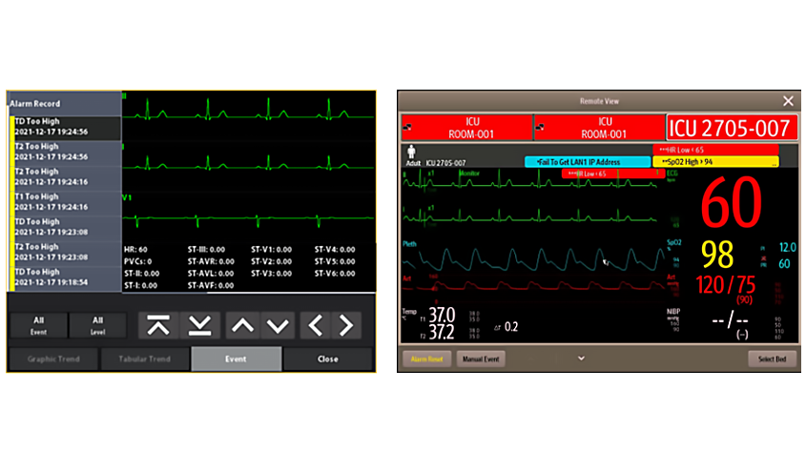Select the ICU 2705-007 bed tile

(730, 128)
